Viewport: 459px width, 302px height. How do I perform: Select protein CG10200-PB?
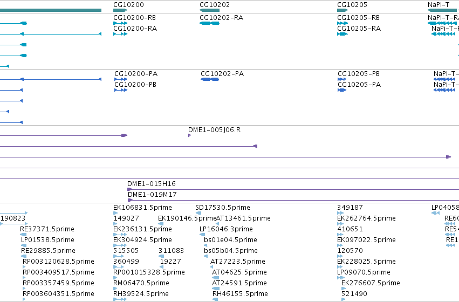pyautogui.click(x=135, y=85)
